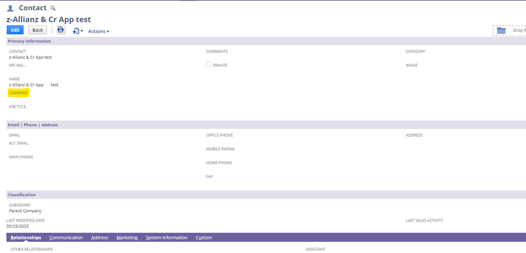Click the ASSISTANT label
This screenshot has width=526, height=253.
point(316,249)
